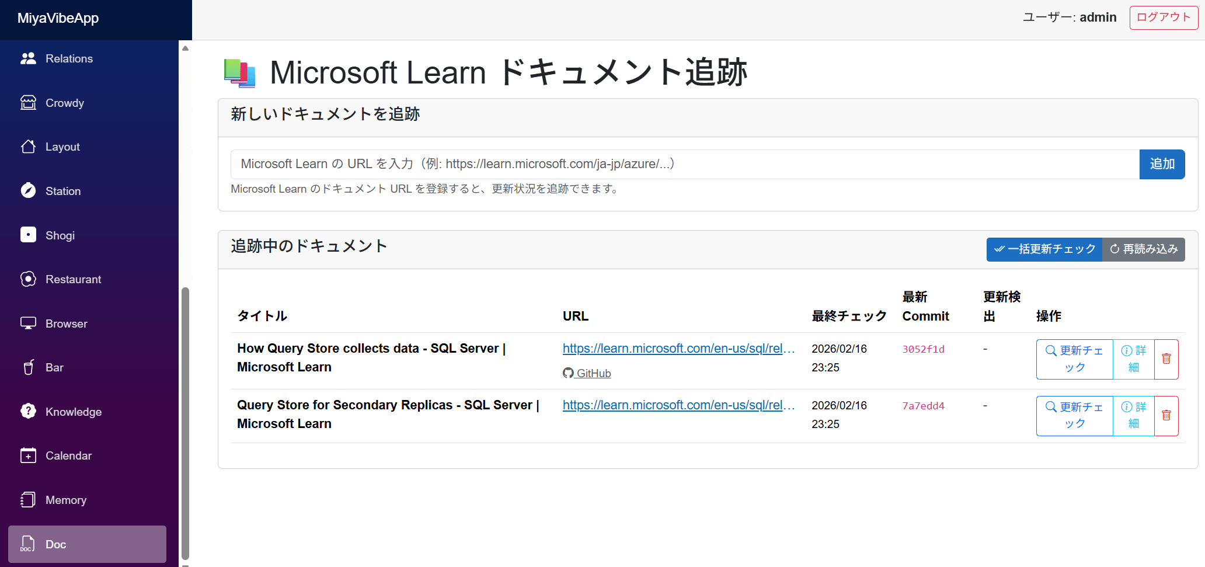Run 一括更新チェック bulk update check
The width and height of the screenshot is (1205, 567).
point(1044,249)
